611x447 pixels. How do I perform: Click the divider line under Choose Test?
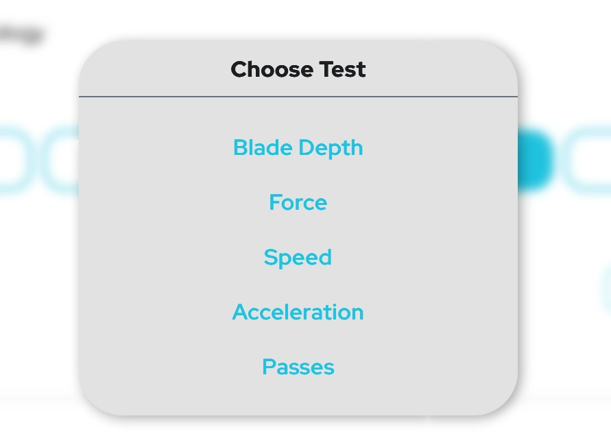[298, 97]
